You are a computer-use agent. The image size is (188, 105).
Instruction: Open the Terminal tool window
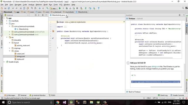tap(22, 95)
